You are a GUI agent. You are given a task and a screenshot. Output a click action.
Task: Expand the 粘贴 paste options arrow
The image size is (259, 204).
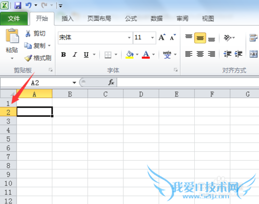click(x=12, y=58)
